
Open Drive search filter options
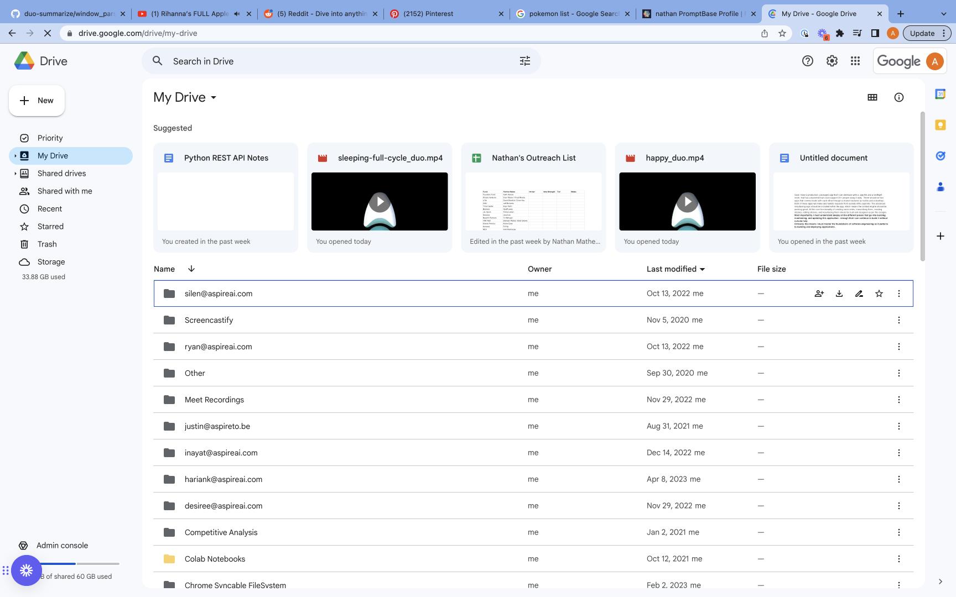click(524, 61)
